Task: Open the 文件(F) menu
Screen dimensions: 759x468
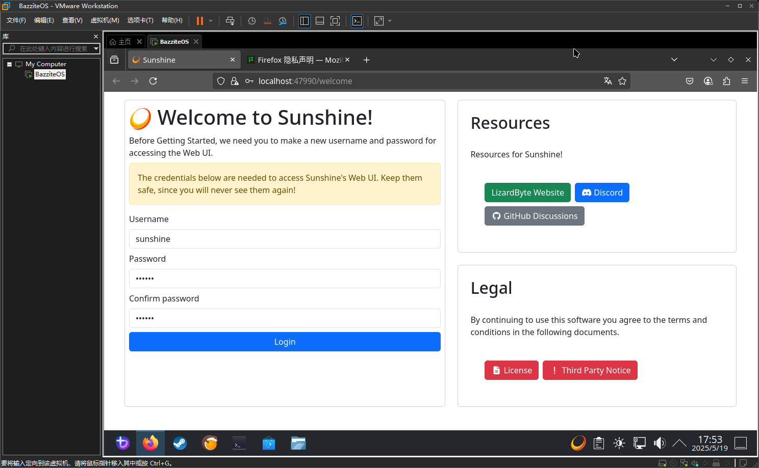Action: (16, 20)
